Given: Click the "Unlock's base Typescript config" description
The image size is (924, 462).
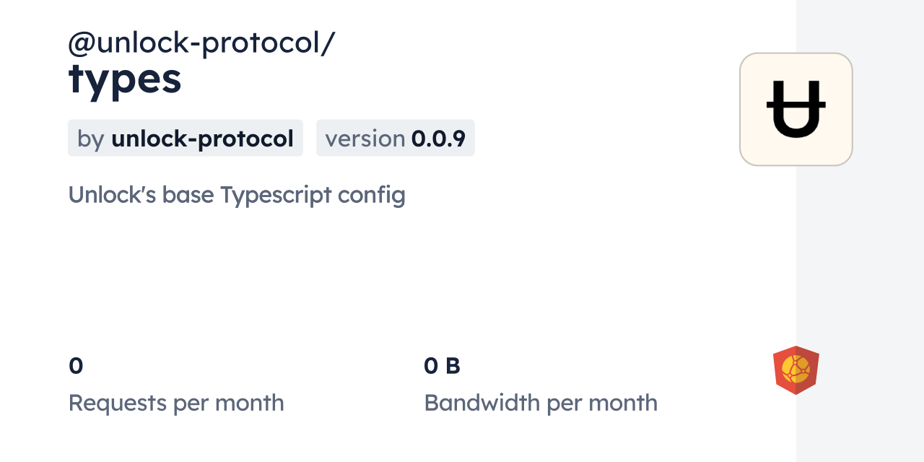Looking at the screenshot, I should pyautogui.click(x=237, y=195).
